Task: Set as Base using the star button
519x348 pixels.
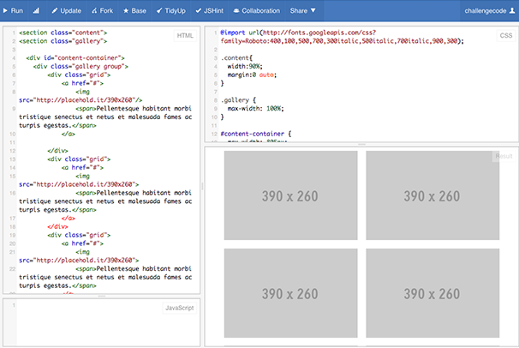Action: [136, 11]
